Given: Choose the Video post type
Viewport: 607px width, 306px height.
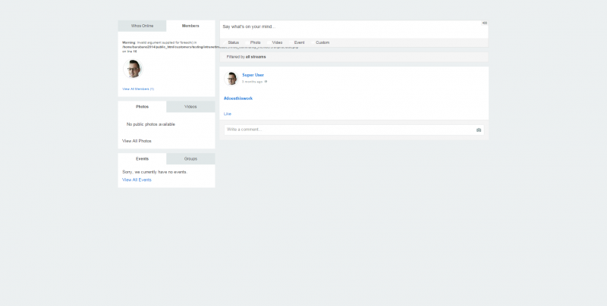Looking at the screenshot, I should click(277, 42).
